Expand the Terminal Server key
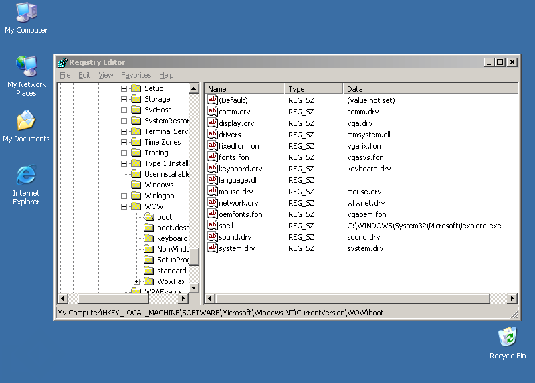535x383 pixels. click(124, 131)
